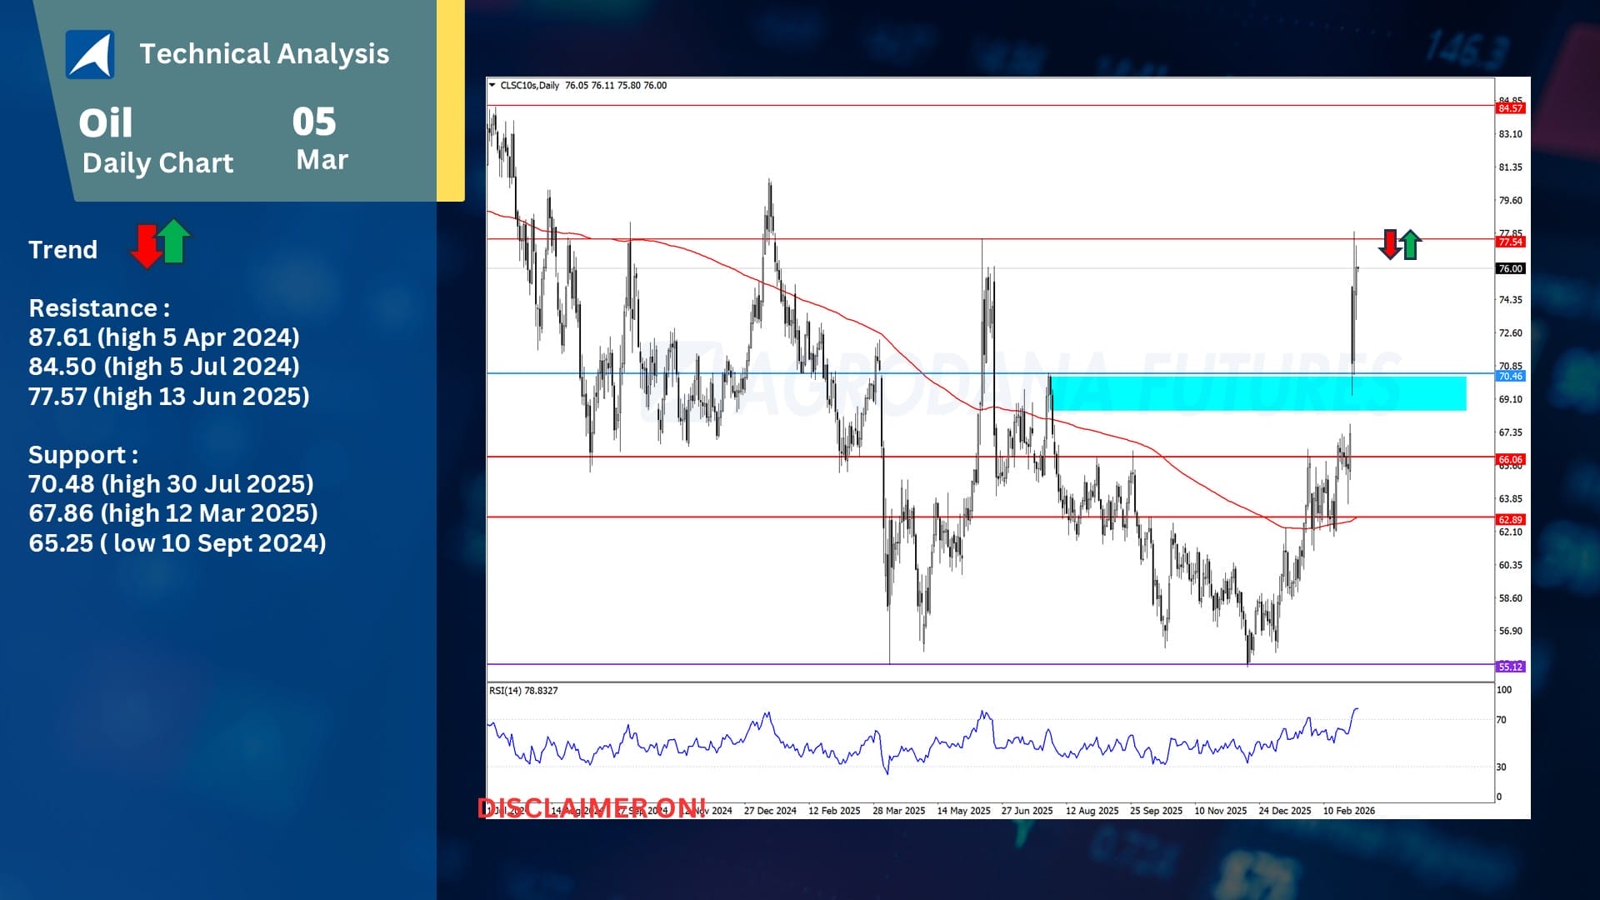Select the black 76.00 current price tag

[1510, 268]
